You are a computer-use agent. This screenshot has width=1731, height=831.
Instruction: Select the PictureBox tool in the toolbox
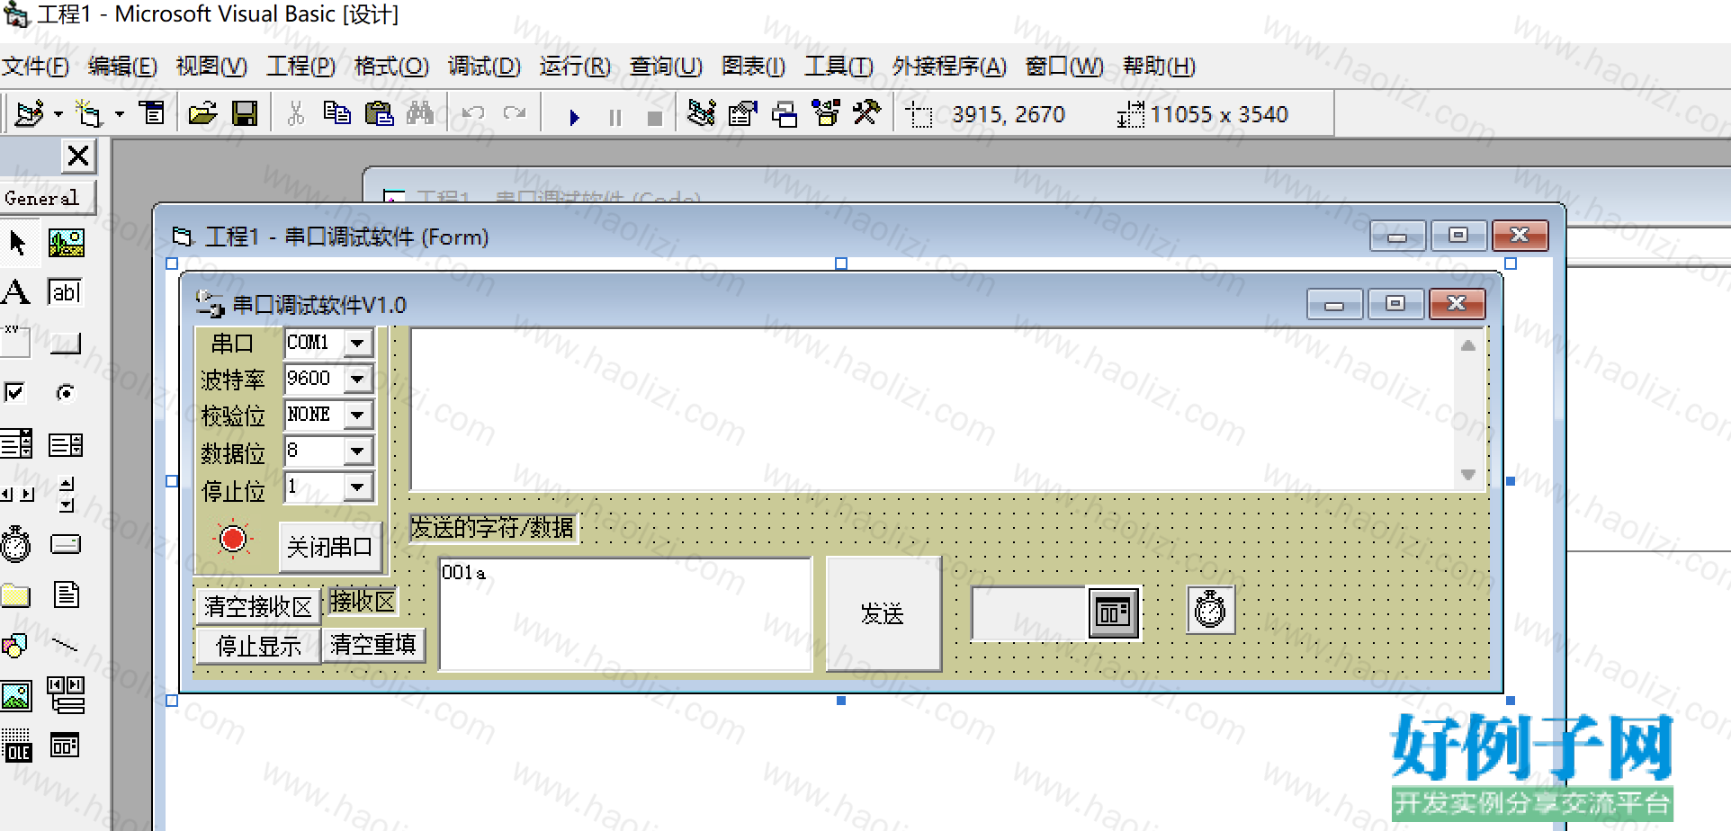pyautogui.click(x=67, y=243)
